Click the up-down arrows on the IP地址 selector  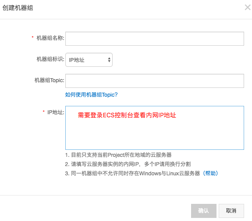[x=109, y=60]
